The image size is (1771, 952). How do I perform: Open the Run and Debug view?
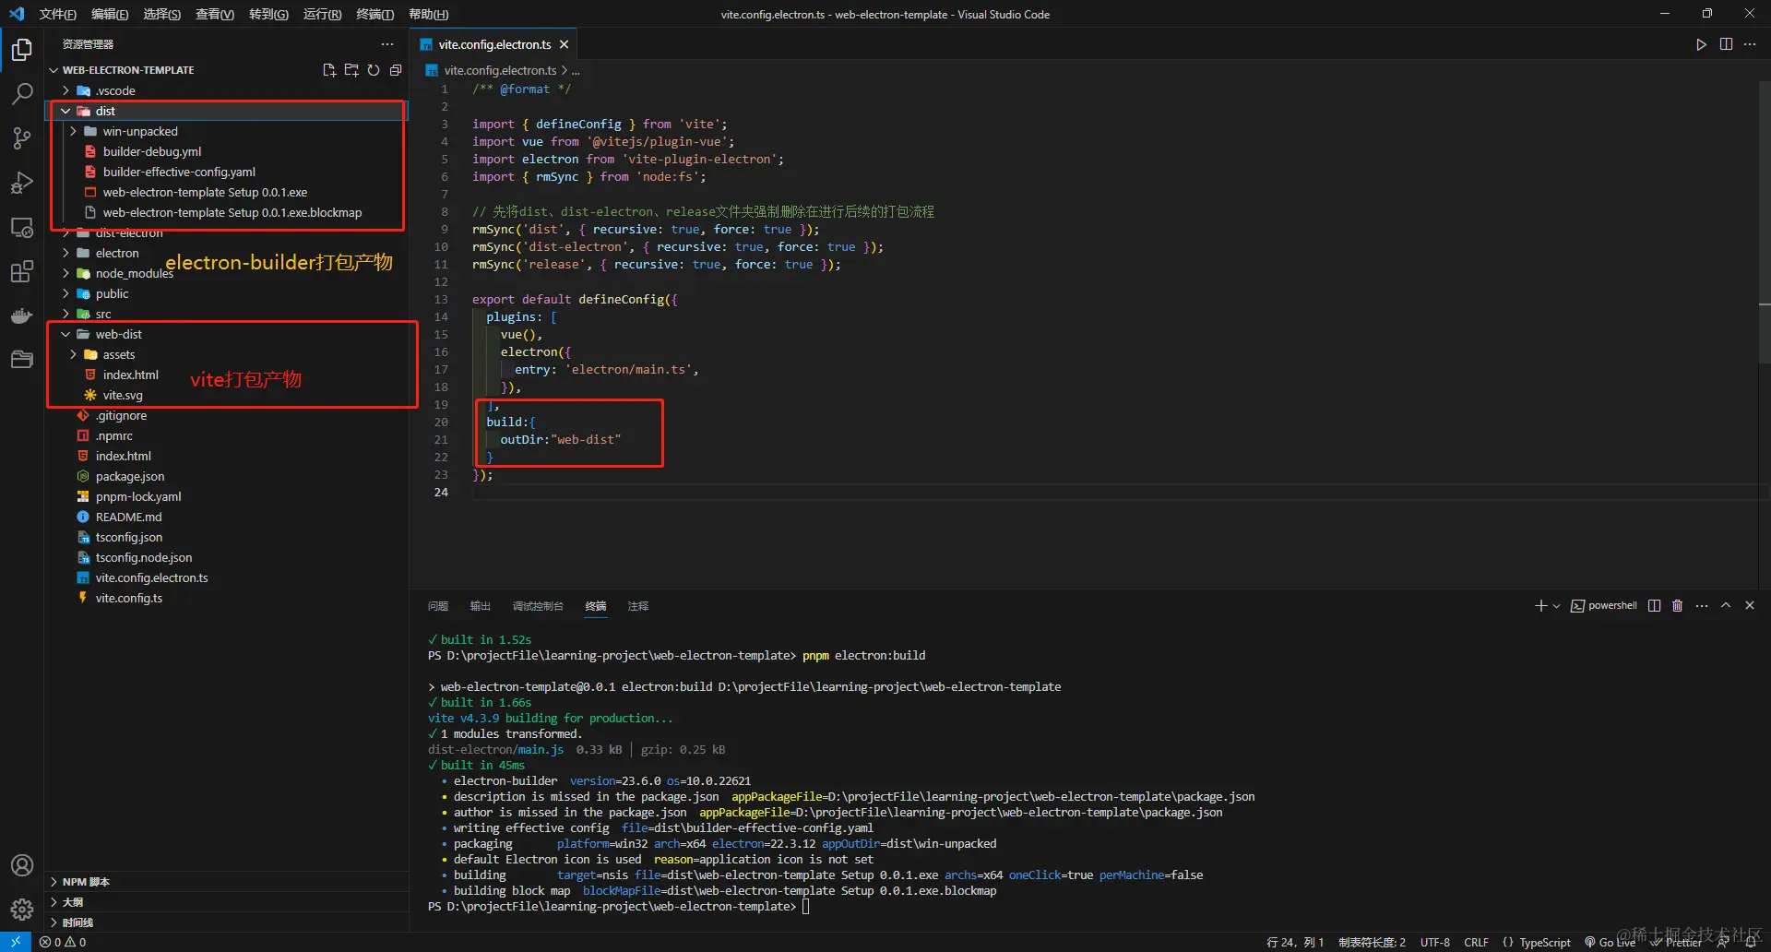click(x=21, y=183)
